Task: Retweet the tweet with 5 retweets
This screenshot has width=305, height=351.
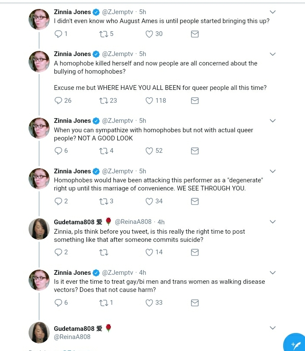Action: 104,34
